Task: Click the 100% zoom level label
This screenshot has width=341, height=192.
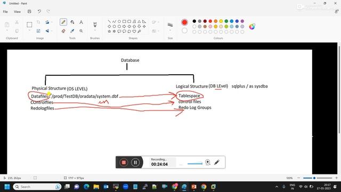Action: [x=289, y=178]
